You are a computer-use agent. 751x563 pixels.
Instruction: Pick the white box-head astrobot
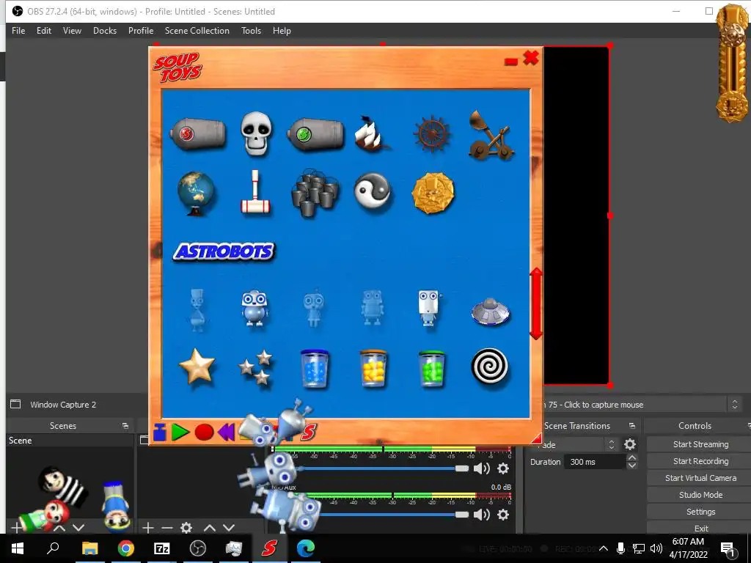(x=428, y=309)
